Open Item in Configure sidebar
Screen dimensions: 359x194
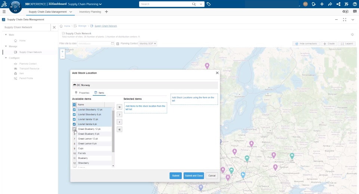(x=21, y=73)
